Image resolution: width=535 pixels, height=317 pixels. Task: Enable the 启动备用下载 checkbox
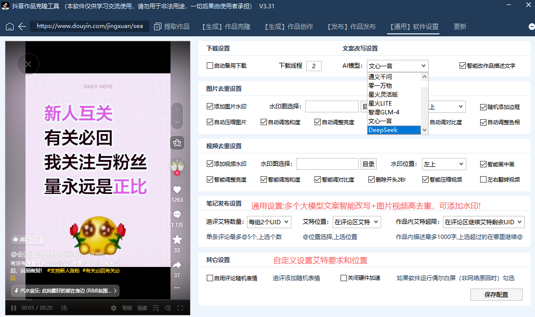(x=210, y=66)
